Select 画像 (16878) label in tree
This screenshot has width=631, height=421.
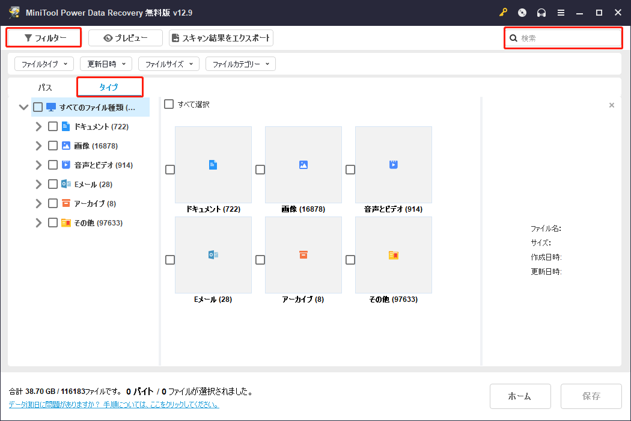[96, 146]
